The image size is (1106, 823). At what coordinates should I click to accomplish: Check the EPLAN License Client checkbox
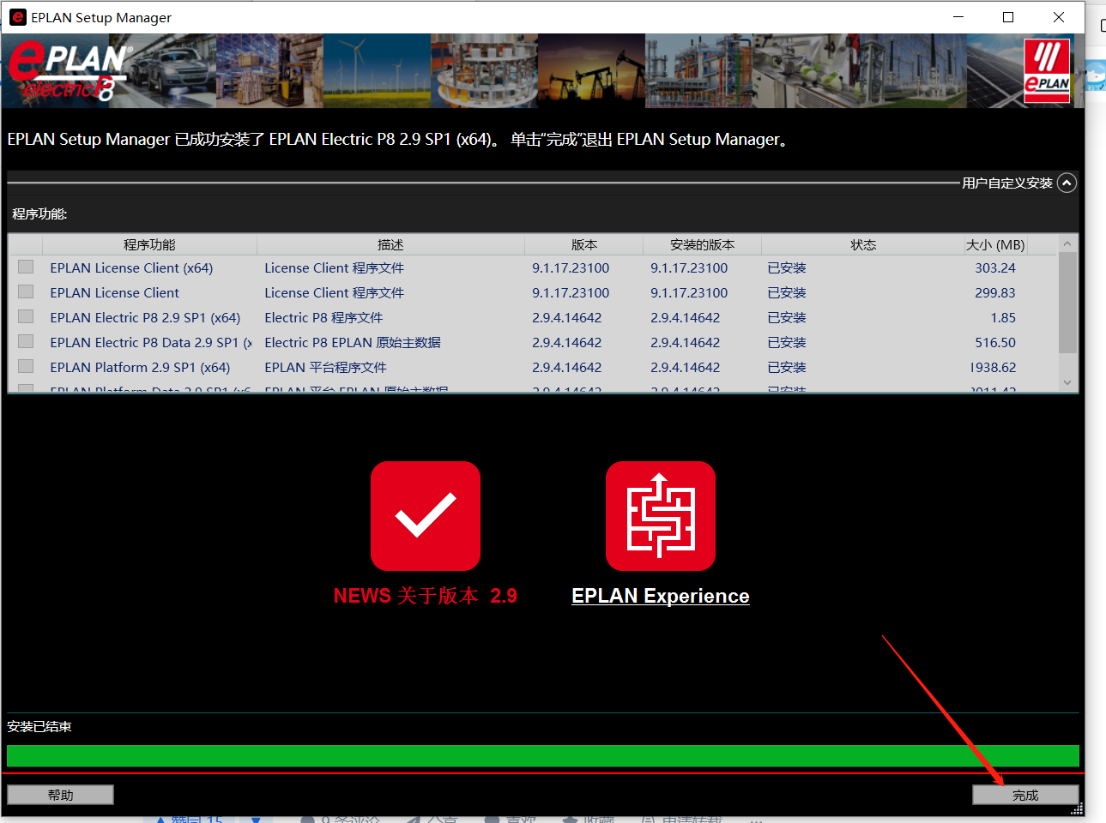(26, 291)
